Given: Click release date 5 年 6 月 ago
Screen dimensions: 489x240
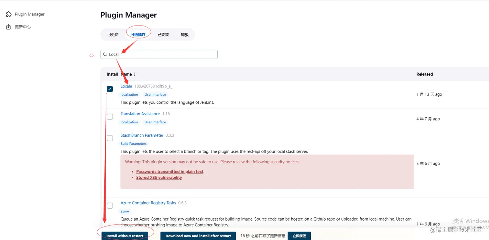Looking at the screenshot, I should (x=428, y=163).
